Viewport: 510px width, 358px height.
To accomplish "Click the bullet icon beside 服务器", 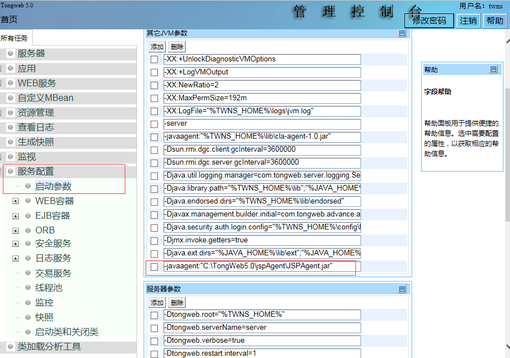I will tap(10, 54).
